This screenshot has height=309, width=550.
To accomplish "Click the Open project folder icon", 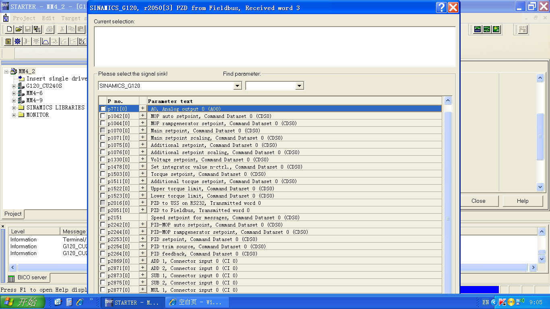I will point(19,29).
